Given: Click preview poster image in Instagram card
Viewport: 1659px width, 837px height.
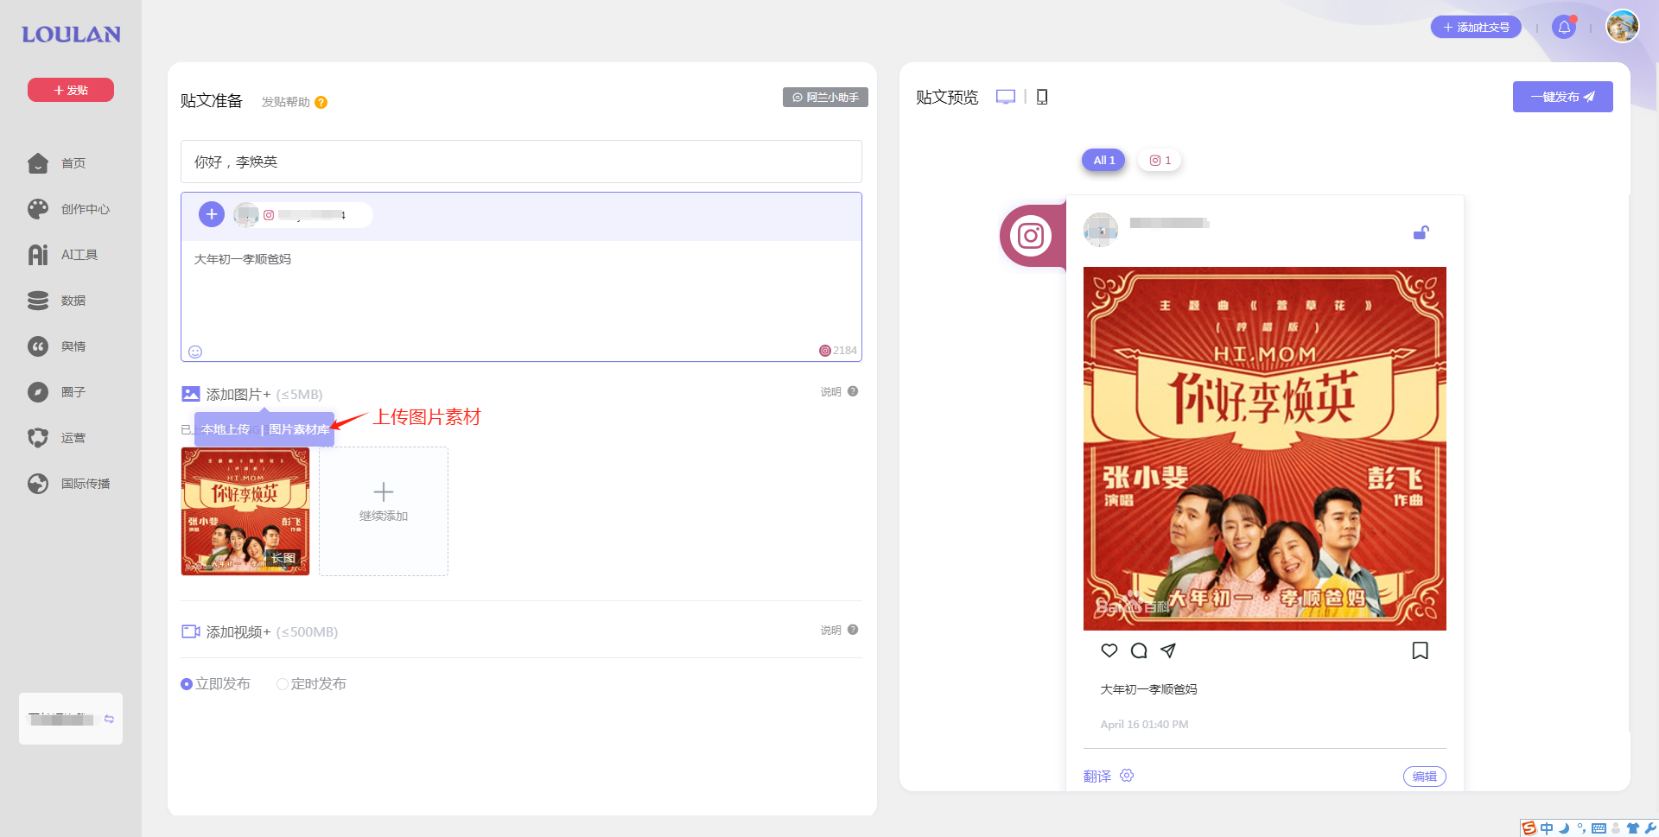Looking at the screenshot, I should (x=1264, y=448).
